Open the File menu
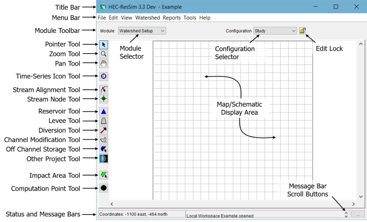 102,18
